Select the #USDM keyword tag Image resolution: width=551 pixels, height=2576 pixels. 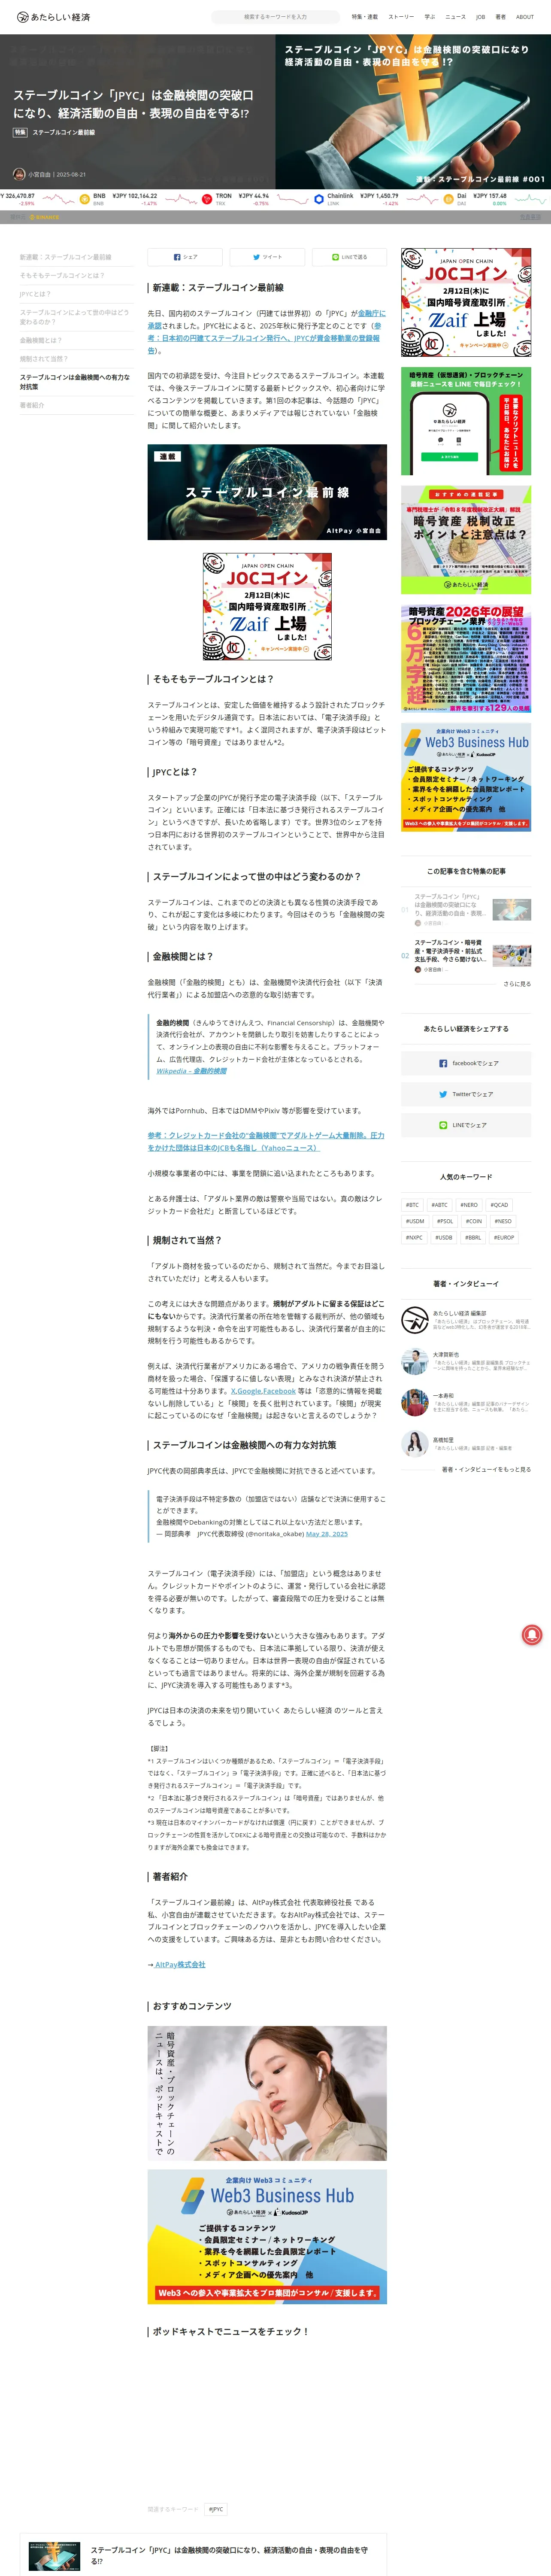[x=414, y=1221]
